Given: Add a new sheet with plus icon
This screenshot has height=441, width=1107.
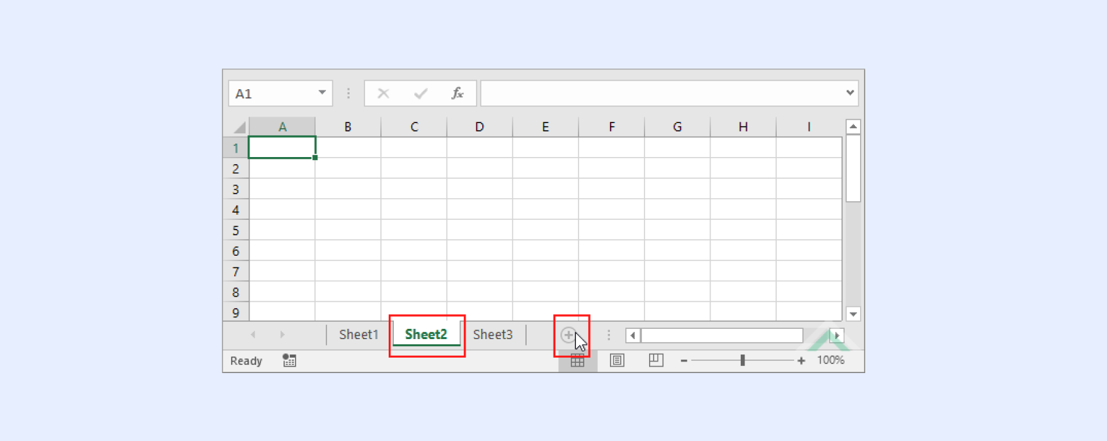Looking at the screenshot, I should tap(568, 335).
